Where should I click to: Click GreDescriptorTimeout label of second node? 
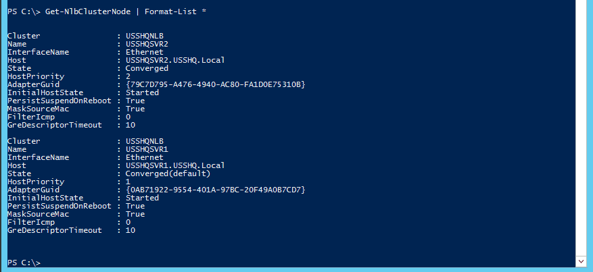(55, 230)
